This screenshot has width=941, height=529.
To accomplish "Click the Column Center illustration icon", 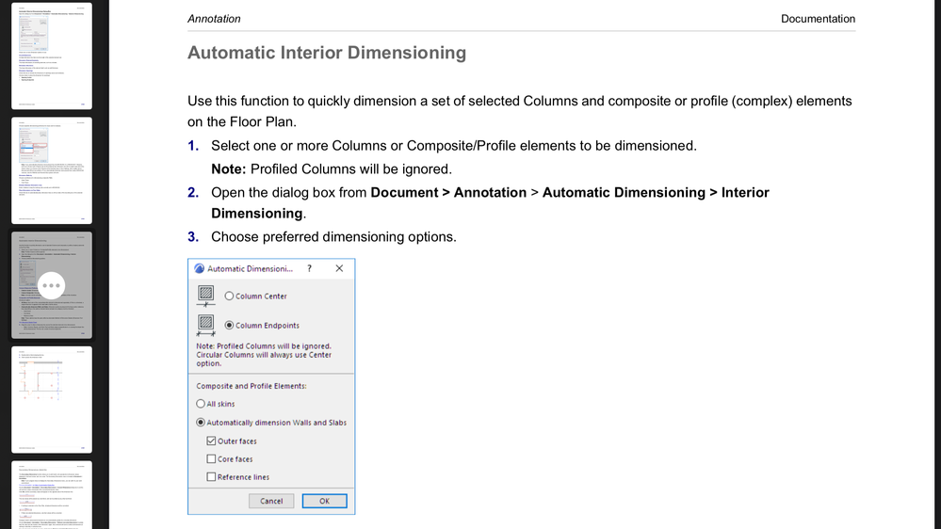I will tap(205, 296).
